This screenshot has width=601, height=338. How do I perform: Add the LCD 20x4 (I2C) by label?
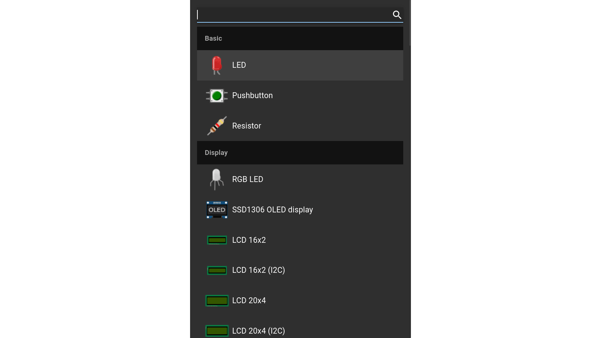[259, 331]
